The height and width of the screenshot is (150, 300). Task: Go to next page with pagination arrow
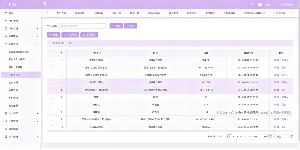coord(260,136)
